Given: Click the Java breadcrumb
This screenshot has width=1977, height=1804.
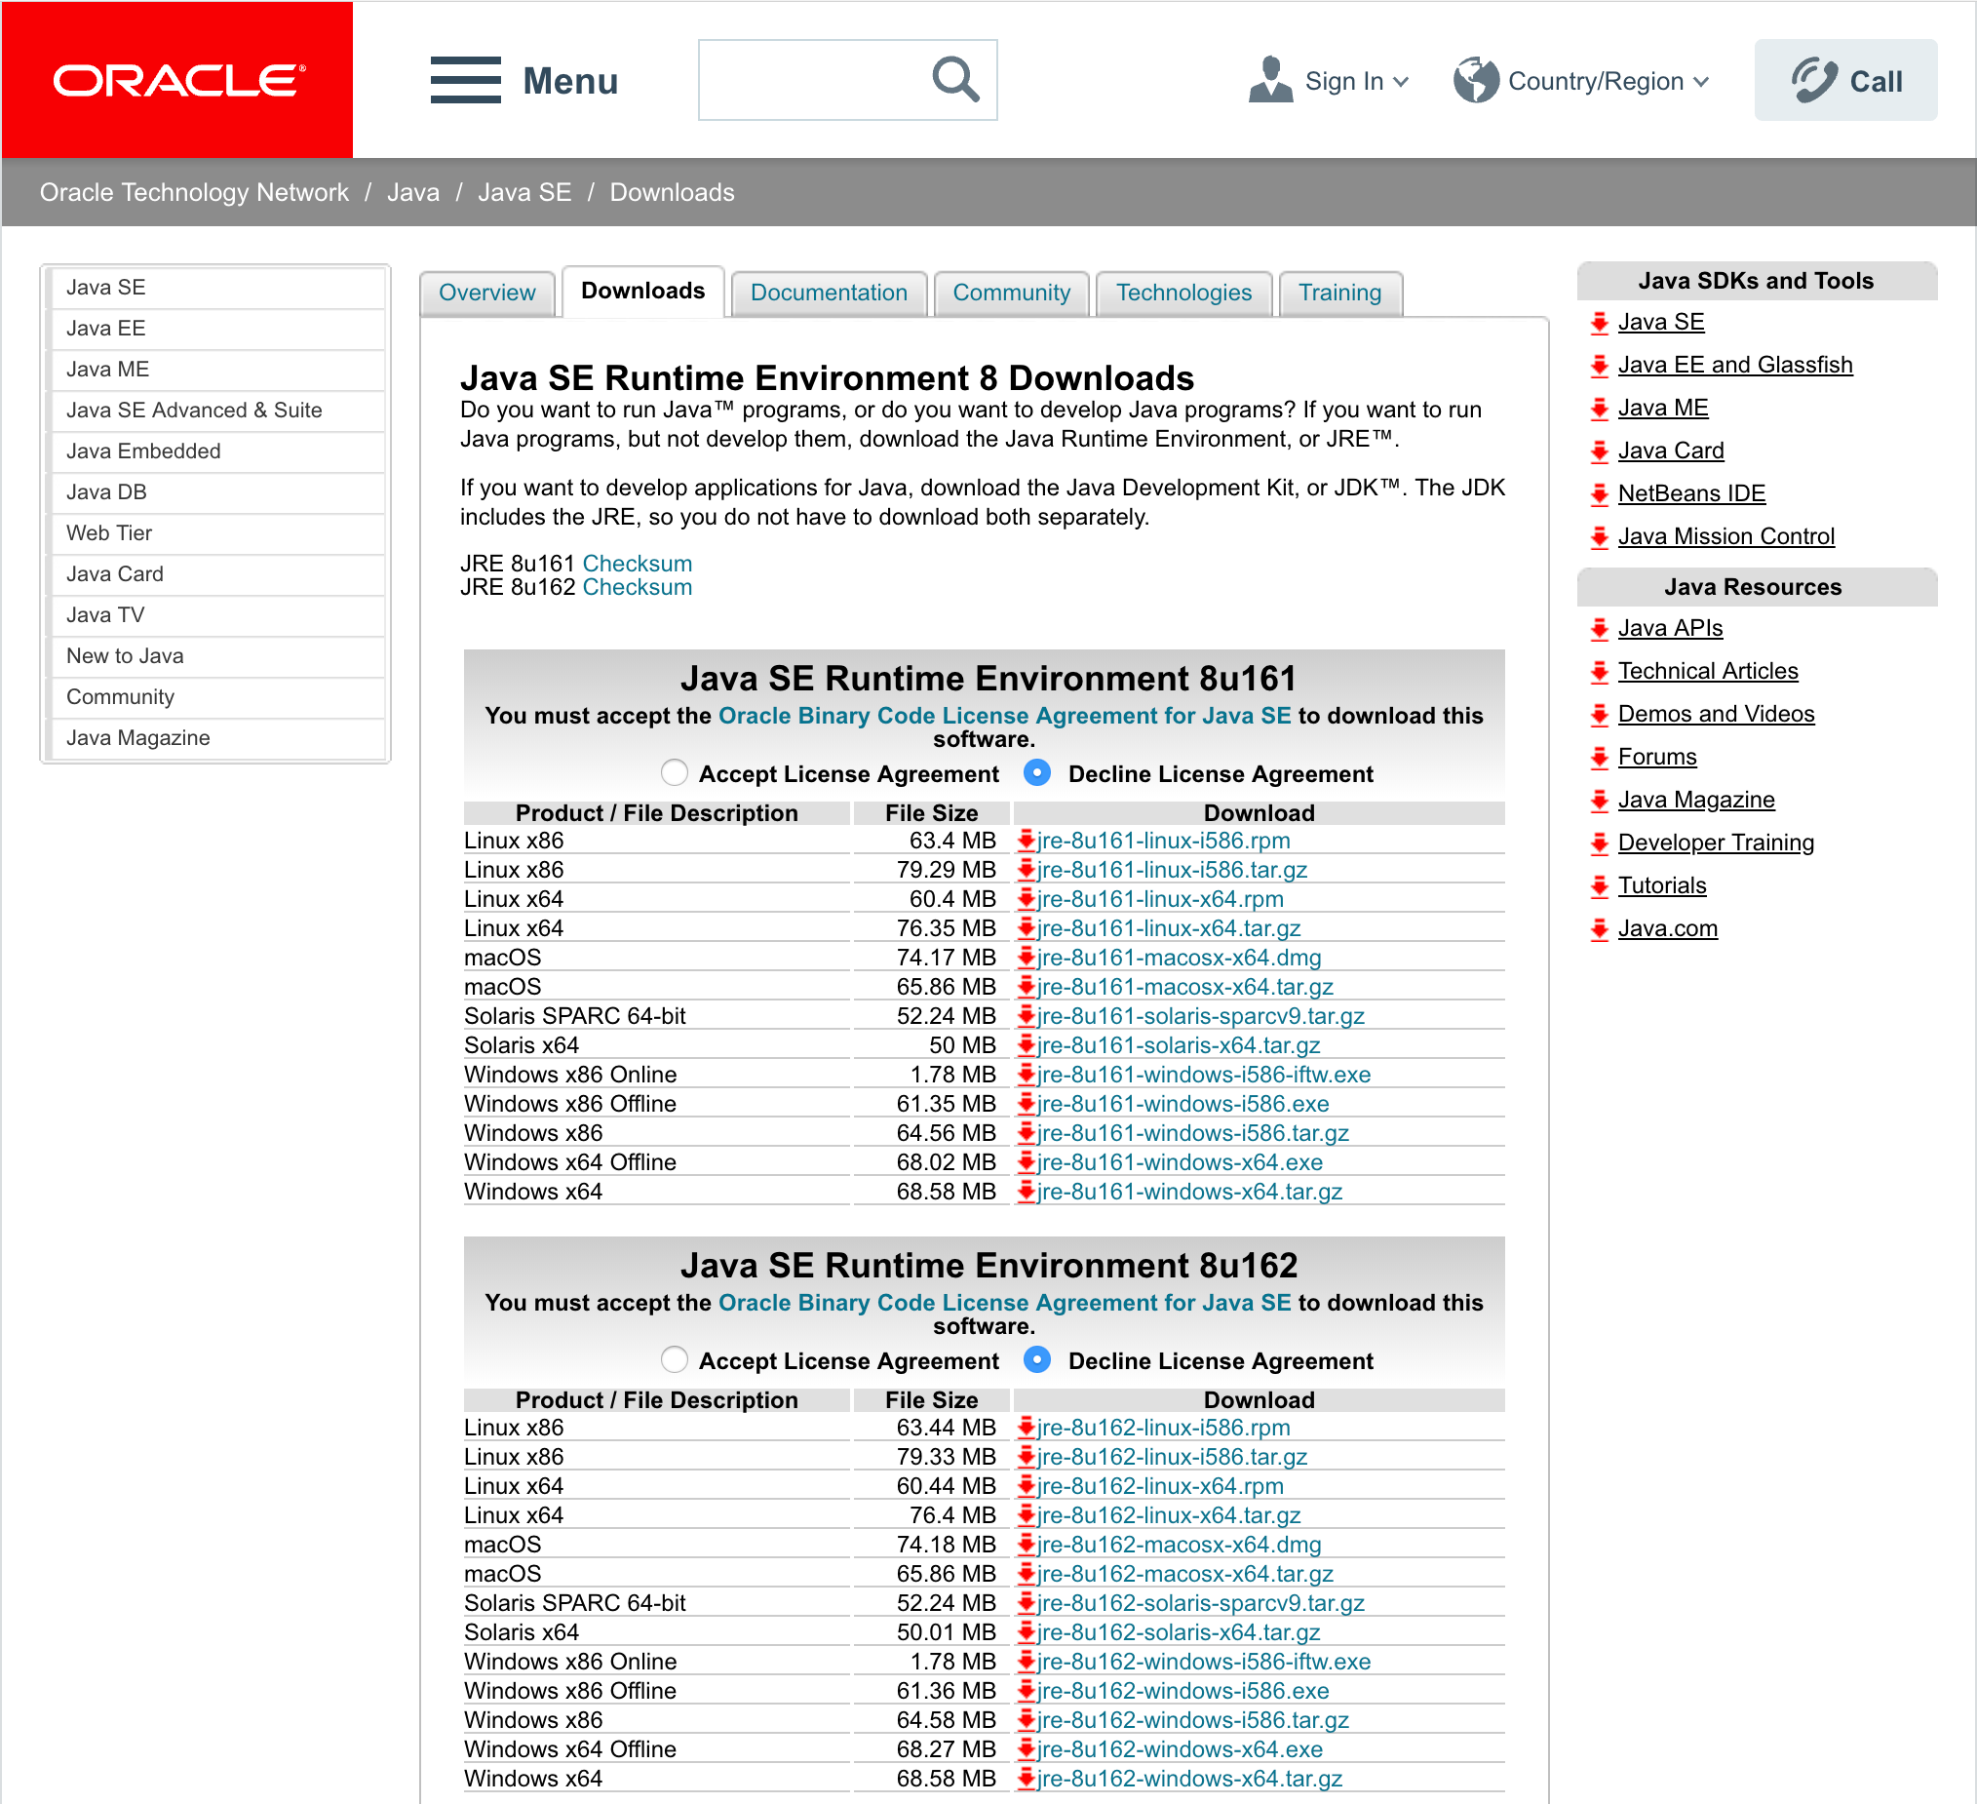Looking at the screenshot, I should click(413, 192).
